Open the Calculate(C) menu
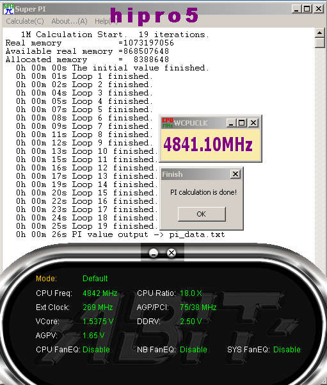 [25, 21]
